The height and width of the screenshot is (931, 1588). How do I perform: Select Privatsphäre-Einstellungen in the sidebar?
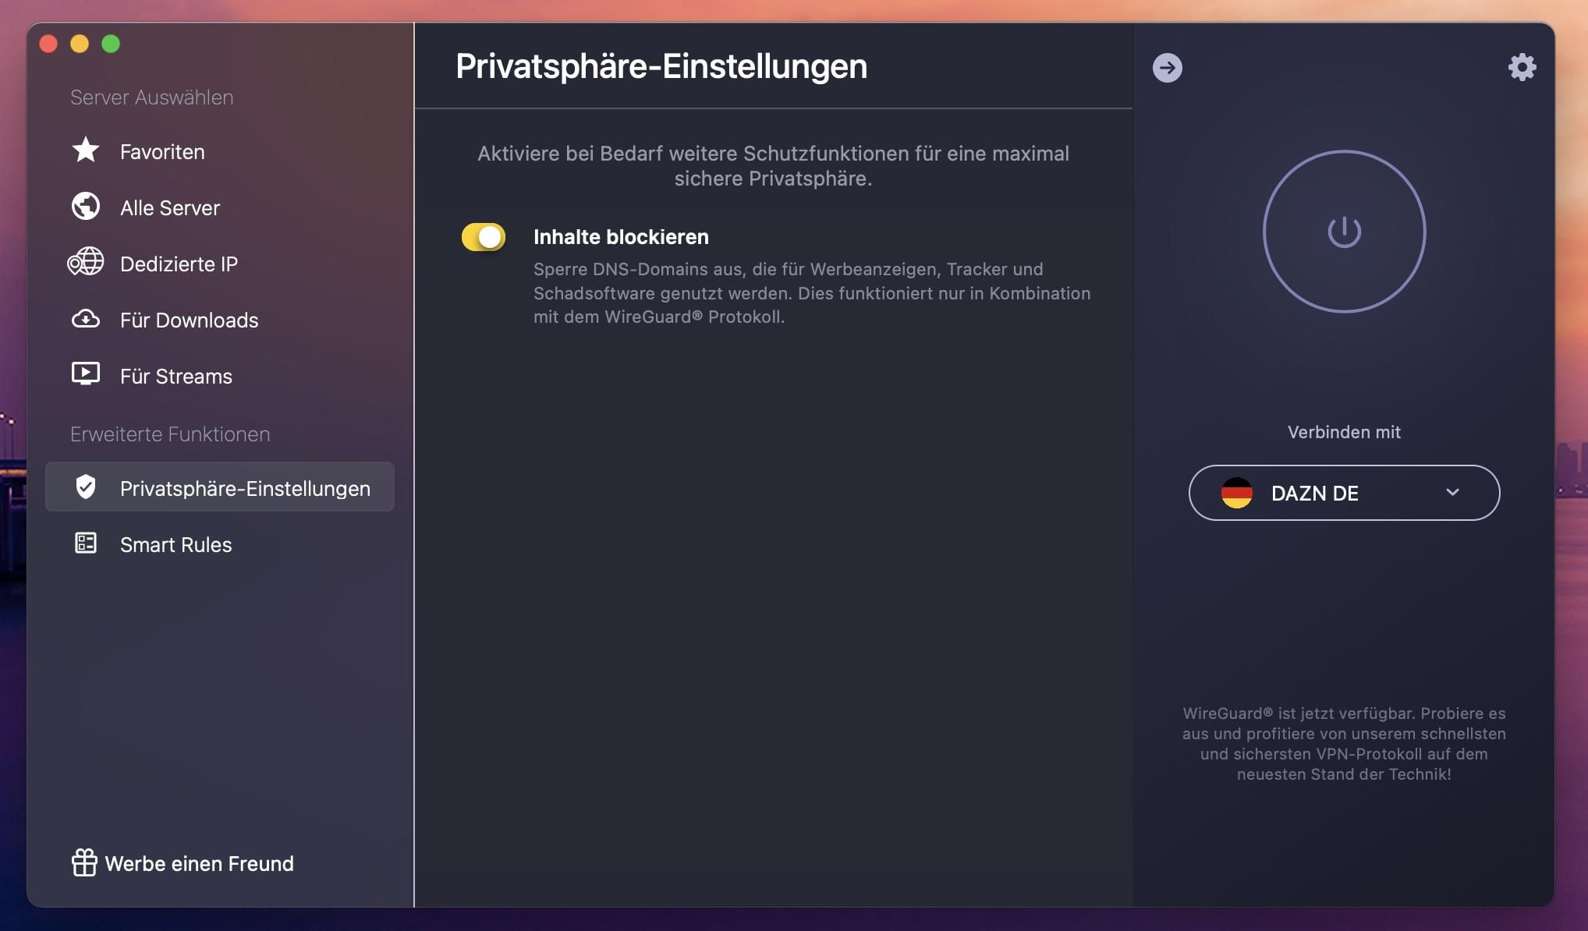[x=245, y=487]
